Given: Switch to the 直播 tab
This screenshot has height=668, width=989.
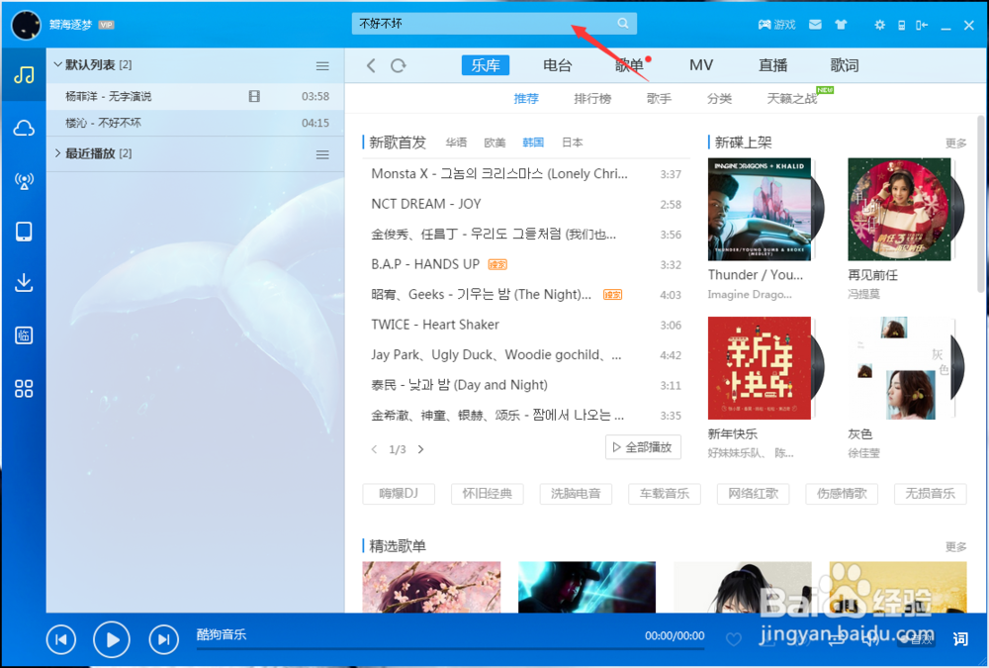Looking at the screenshot, I should [x=772, y=65].
